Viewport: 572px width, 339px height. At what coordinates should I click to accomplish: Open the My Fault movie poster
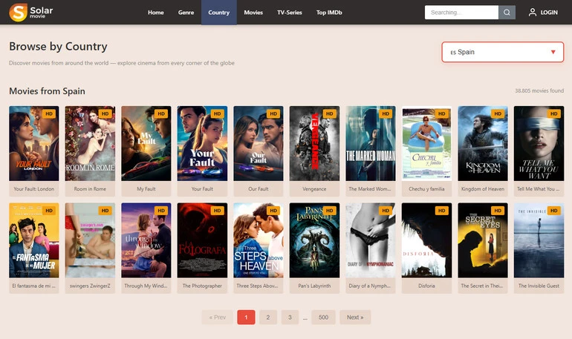[146, 143]
